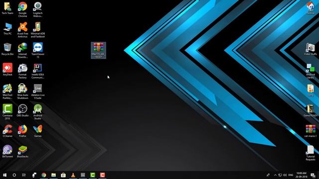
Task: Open the Game READY folder
Action: (x=311, y=110)
